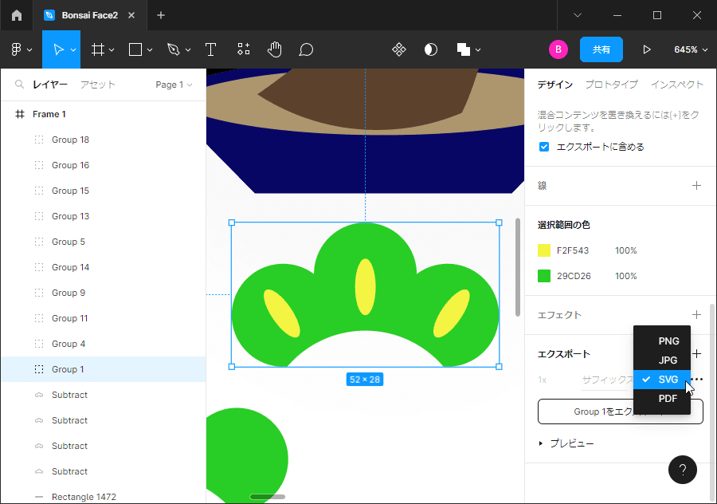Click the Create component icon
The width and height of the screenshot is (717, 504).
click(x=399, y=49)
